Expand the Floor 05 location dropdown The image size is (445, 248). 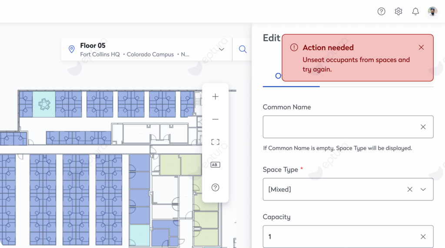[222, 49]
